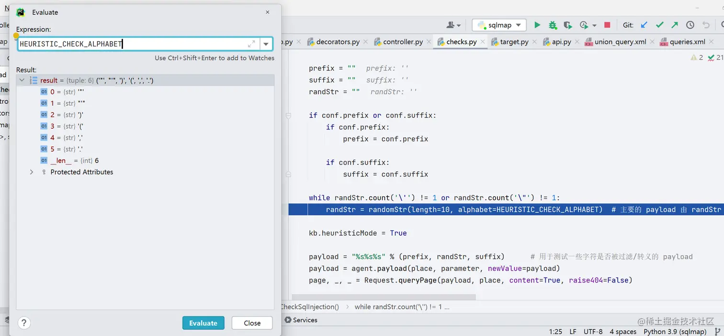
Task: Close the target.py tab
Action: (534, 42)
